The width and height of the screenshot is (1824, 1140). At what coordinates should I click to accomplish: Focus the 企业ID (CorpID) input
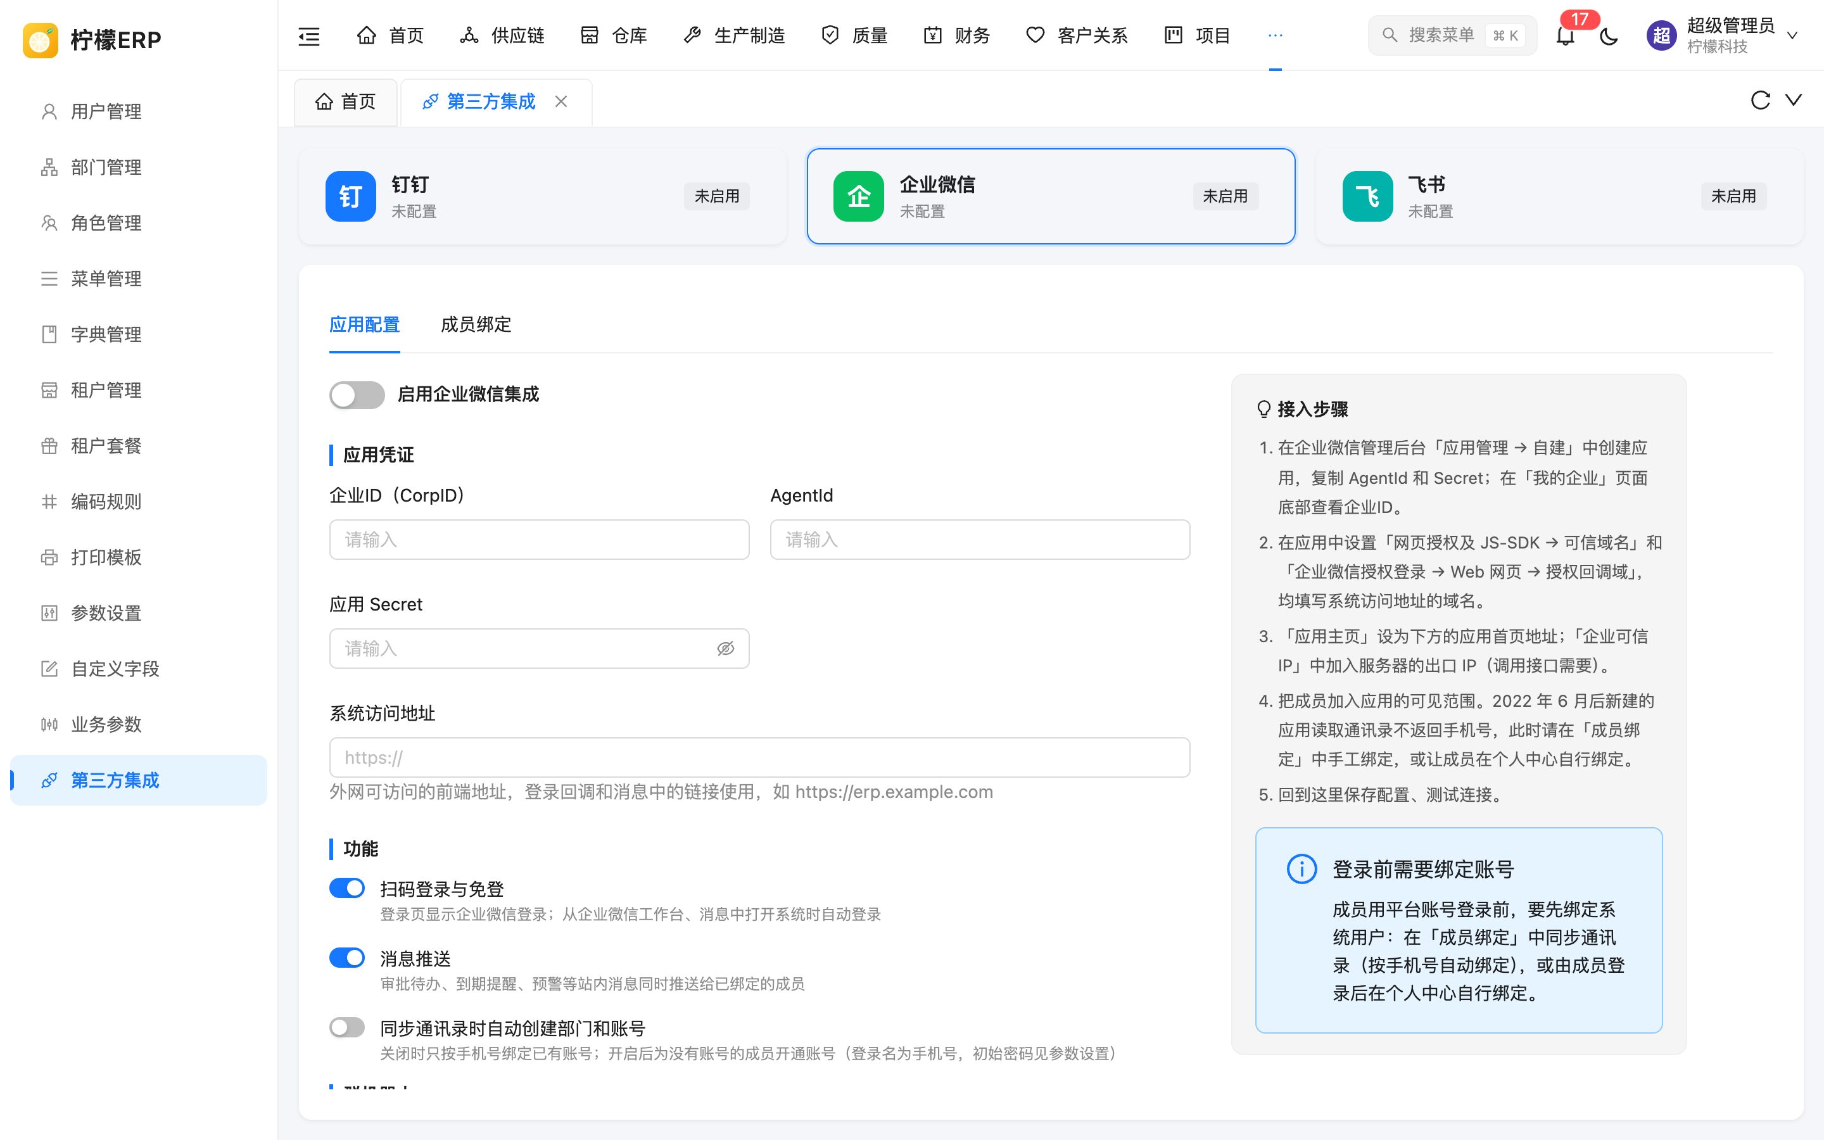pyautogui.click(x=539, y=540)
